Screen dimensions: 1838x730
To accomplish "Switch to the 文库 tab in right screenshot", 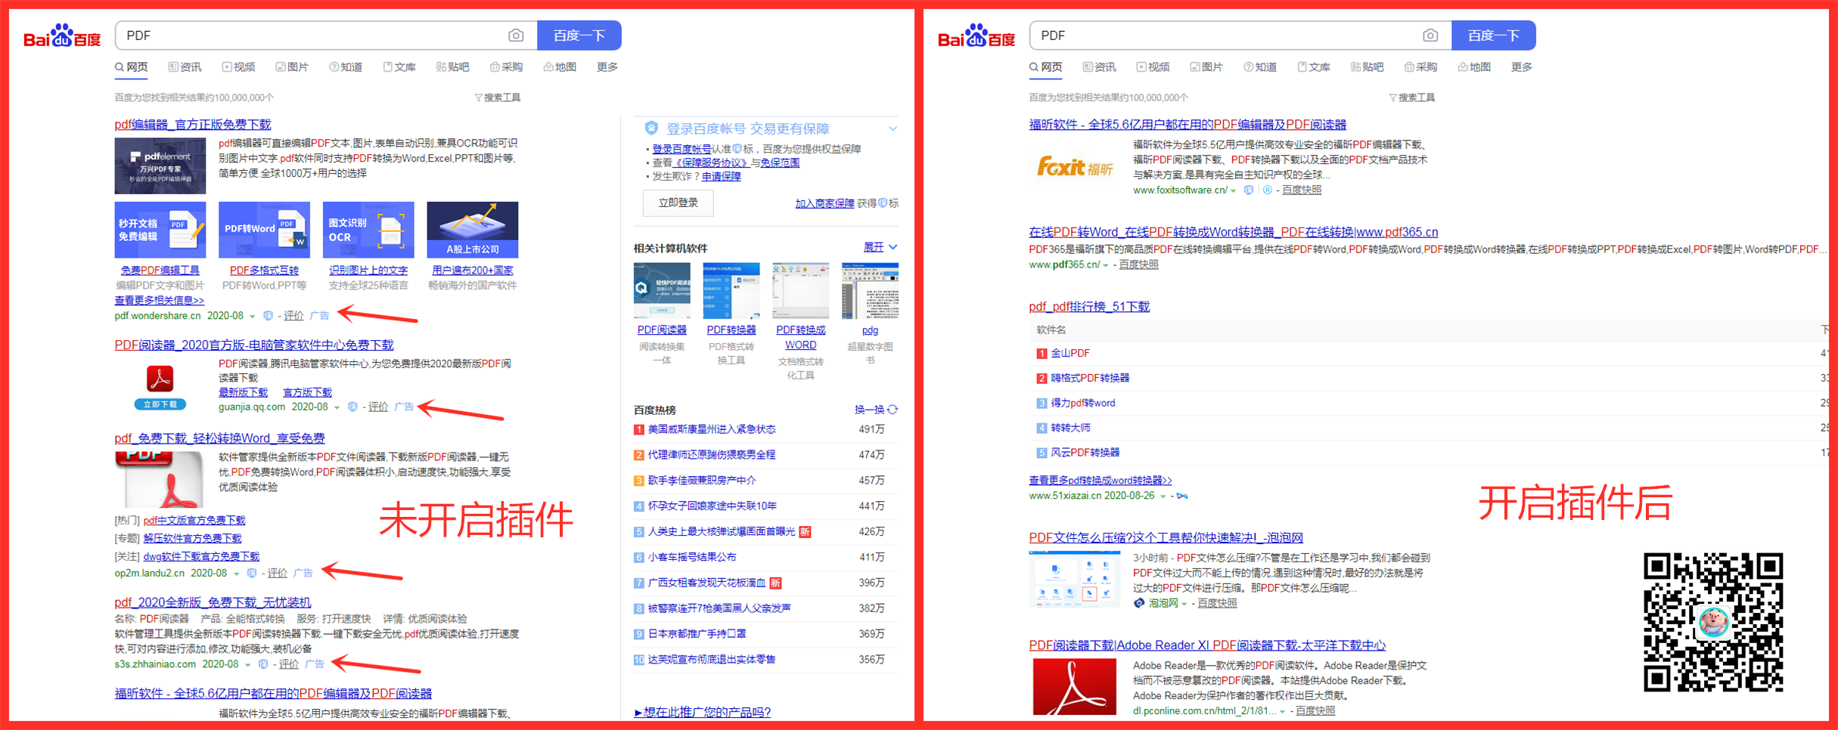I will 1314,67.
